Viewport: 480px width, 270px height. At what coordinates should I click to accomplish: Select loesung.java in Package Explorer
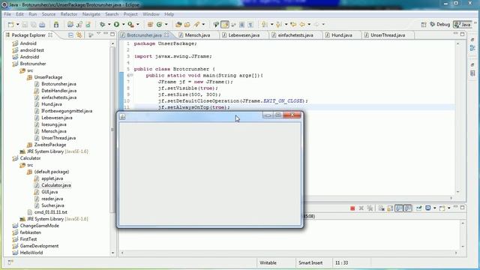pos(54,124)
